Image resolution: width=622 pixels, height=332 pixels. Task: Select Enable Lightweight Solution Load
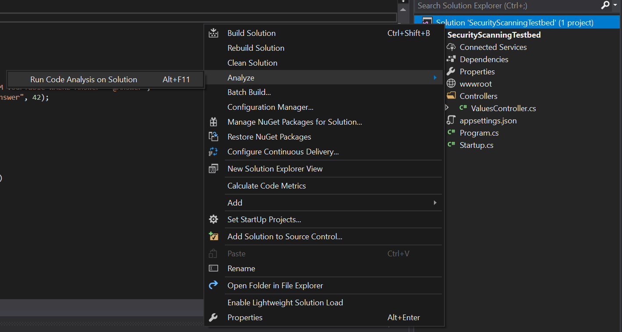285,303
